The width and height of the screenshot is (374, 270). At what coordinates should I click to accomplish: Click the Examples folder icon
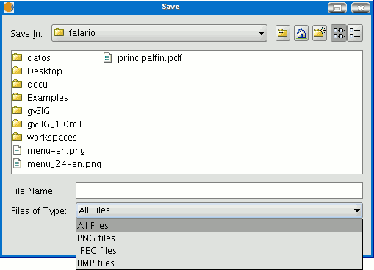pyautogui.click(x=18, y=97)
